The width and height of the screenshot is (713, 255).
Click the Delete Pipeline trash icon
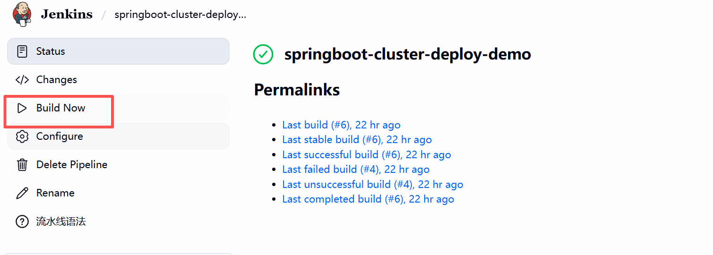pos(22,165)
